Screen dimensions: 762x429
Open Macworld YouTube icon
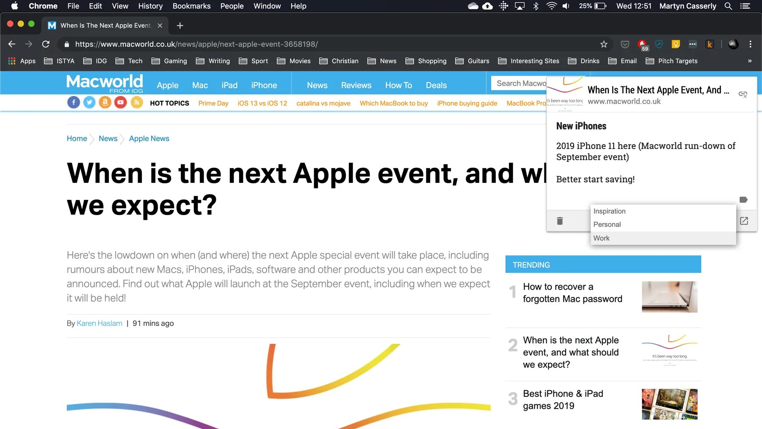(x=121, y=102)
